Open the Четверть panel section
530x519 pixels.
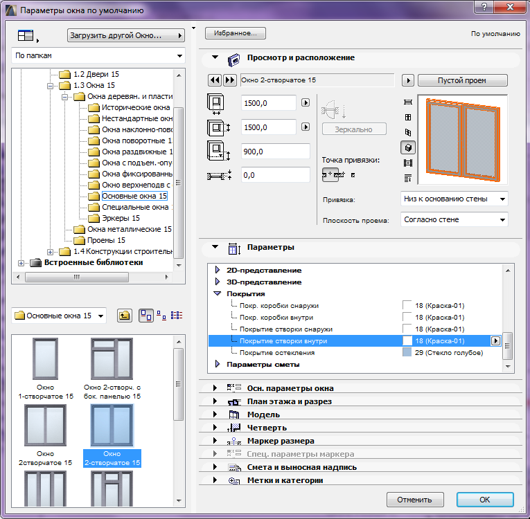coord(215,428)
